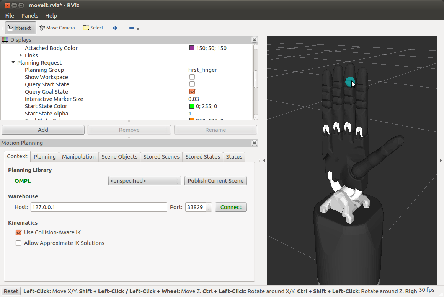Click the Attached Body Color purple swatch
The width and height of the screenshot is (444, 297).
point(192,48)
